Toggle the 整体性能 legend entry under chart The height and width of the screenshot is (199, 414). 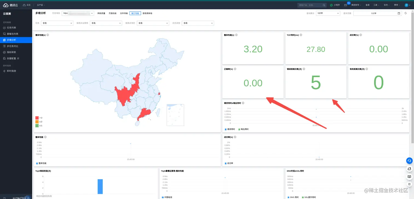coord(42,163)
